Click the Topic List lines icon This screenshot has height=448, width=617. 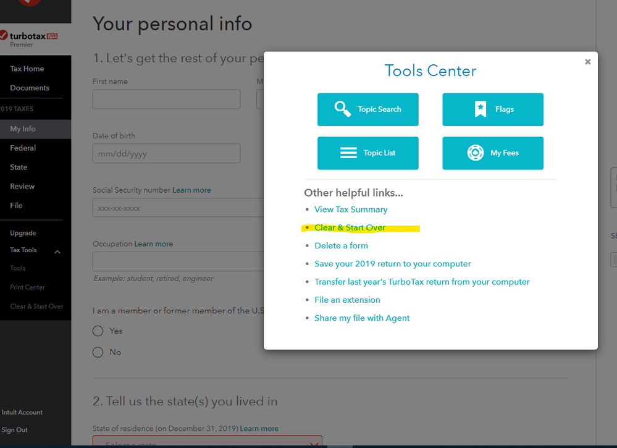point(348,153)
